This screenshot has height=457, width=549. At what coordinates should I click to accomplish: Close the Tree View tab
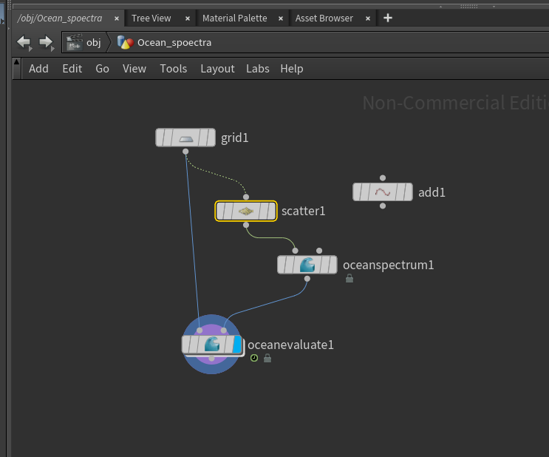[188, 18]
